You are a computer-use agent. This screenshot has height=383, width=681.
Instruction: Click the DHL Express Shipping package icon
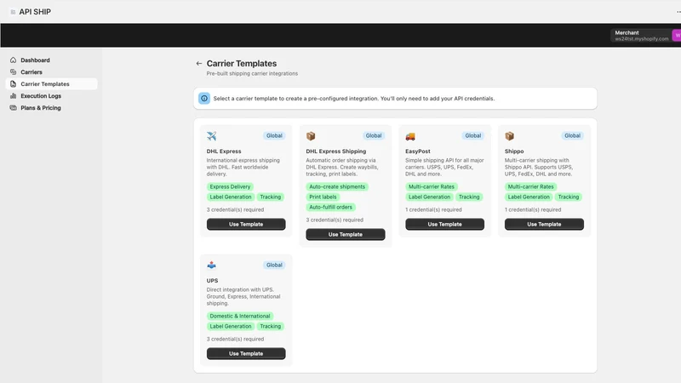click(x=311, y=136)
